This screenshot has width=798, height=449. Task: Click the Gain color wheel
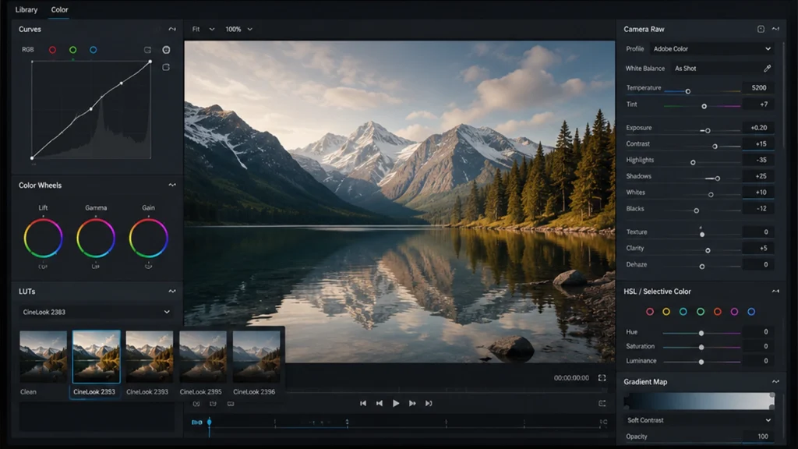(x=149, y=238)
